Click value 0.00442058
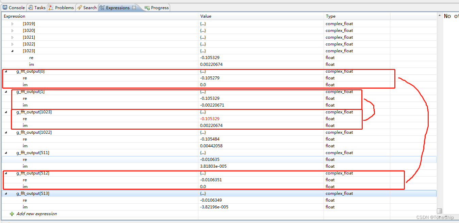The image size is (459, 223). point(211,146)
